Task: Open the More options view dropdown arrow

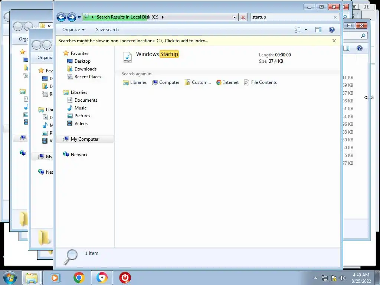Action: (x=306, y=30)
